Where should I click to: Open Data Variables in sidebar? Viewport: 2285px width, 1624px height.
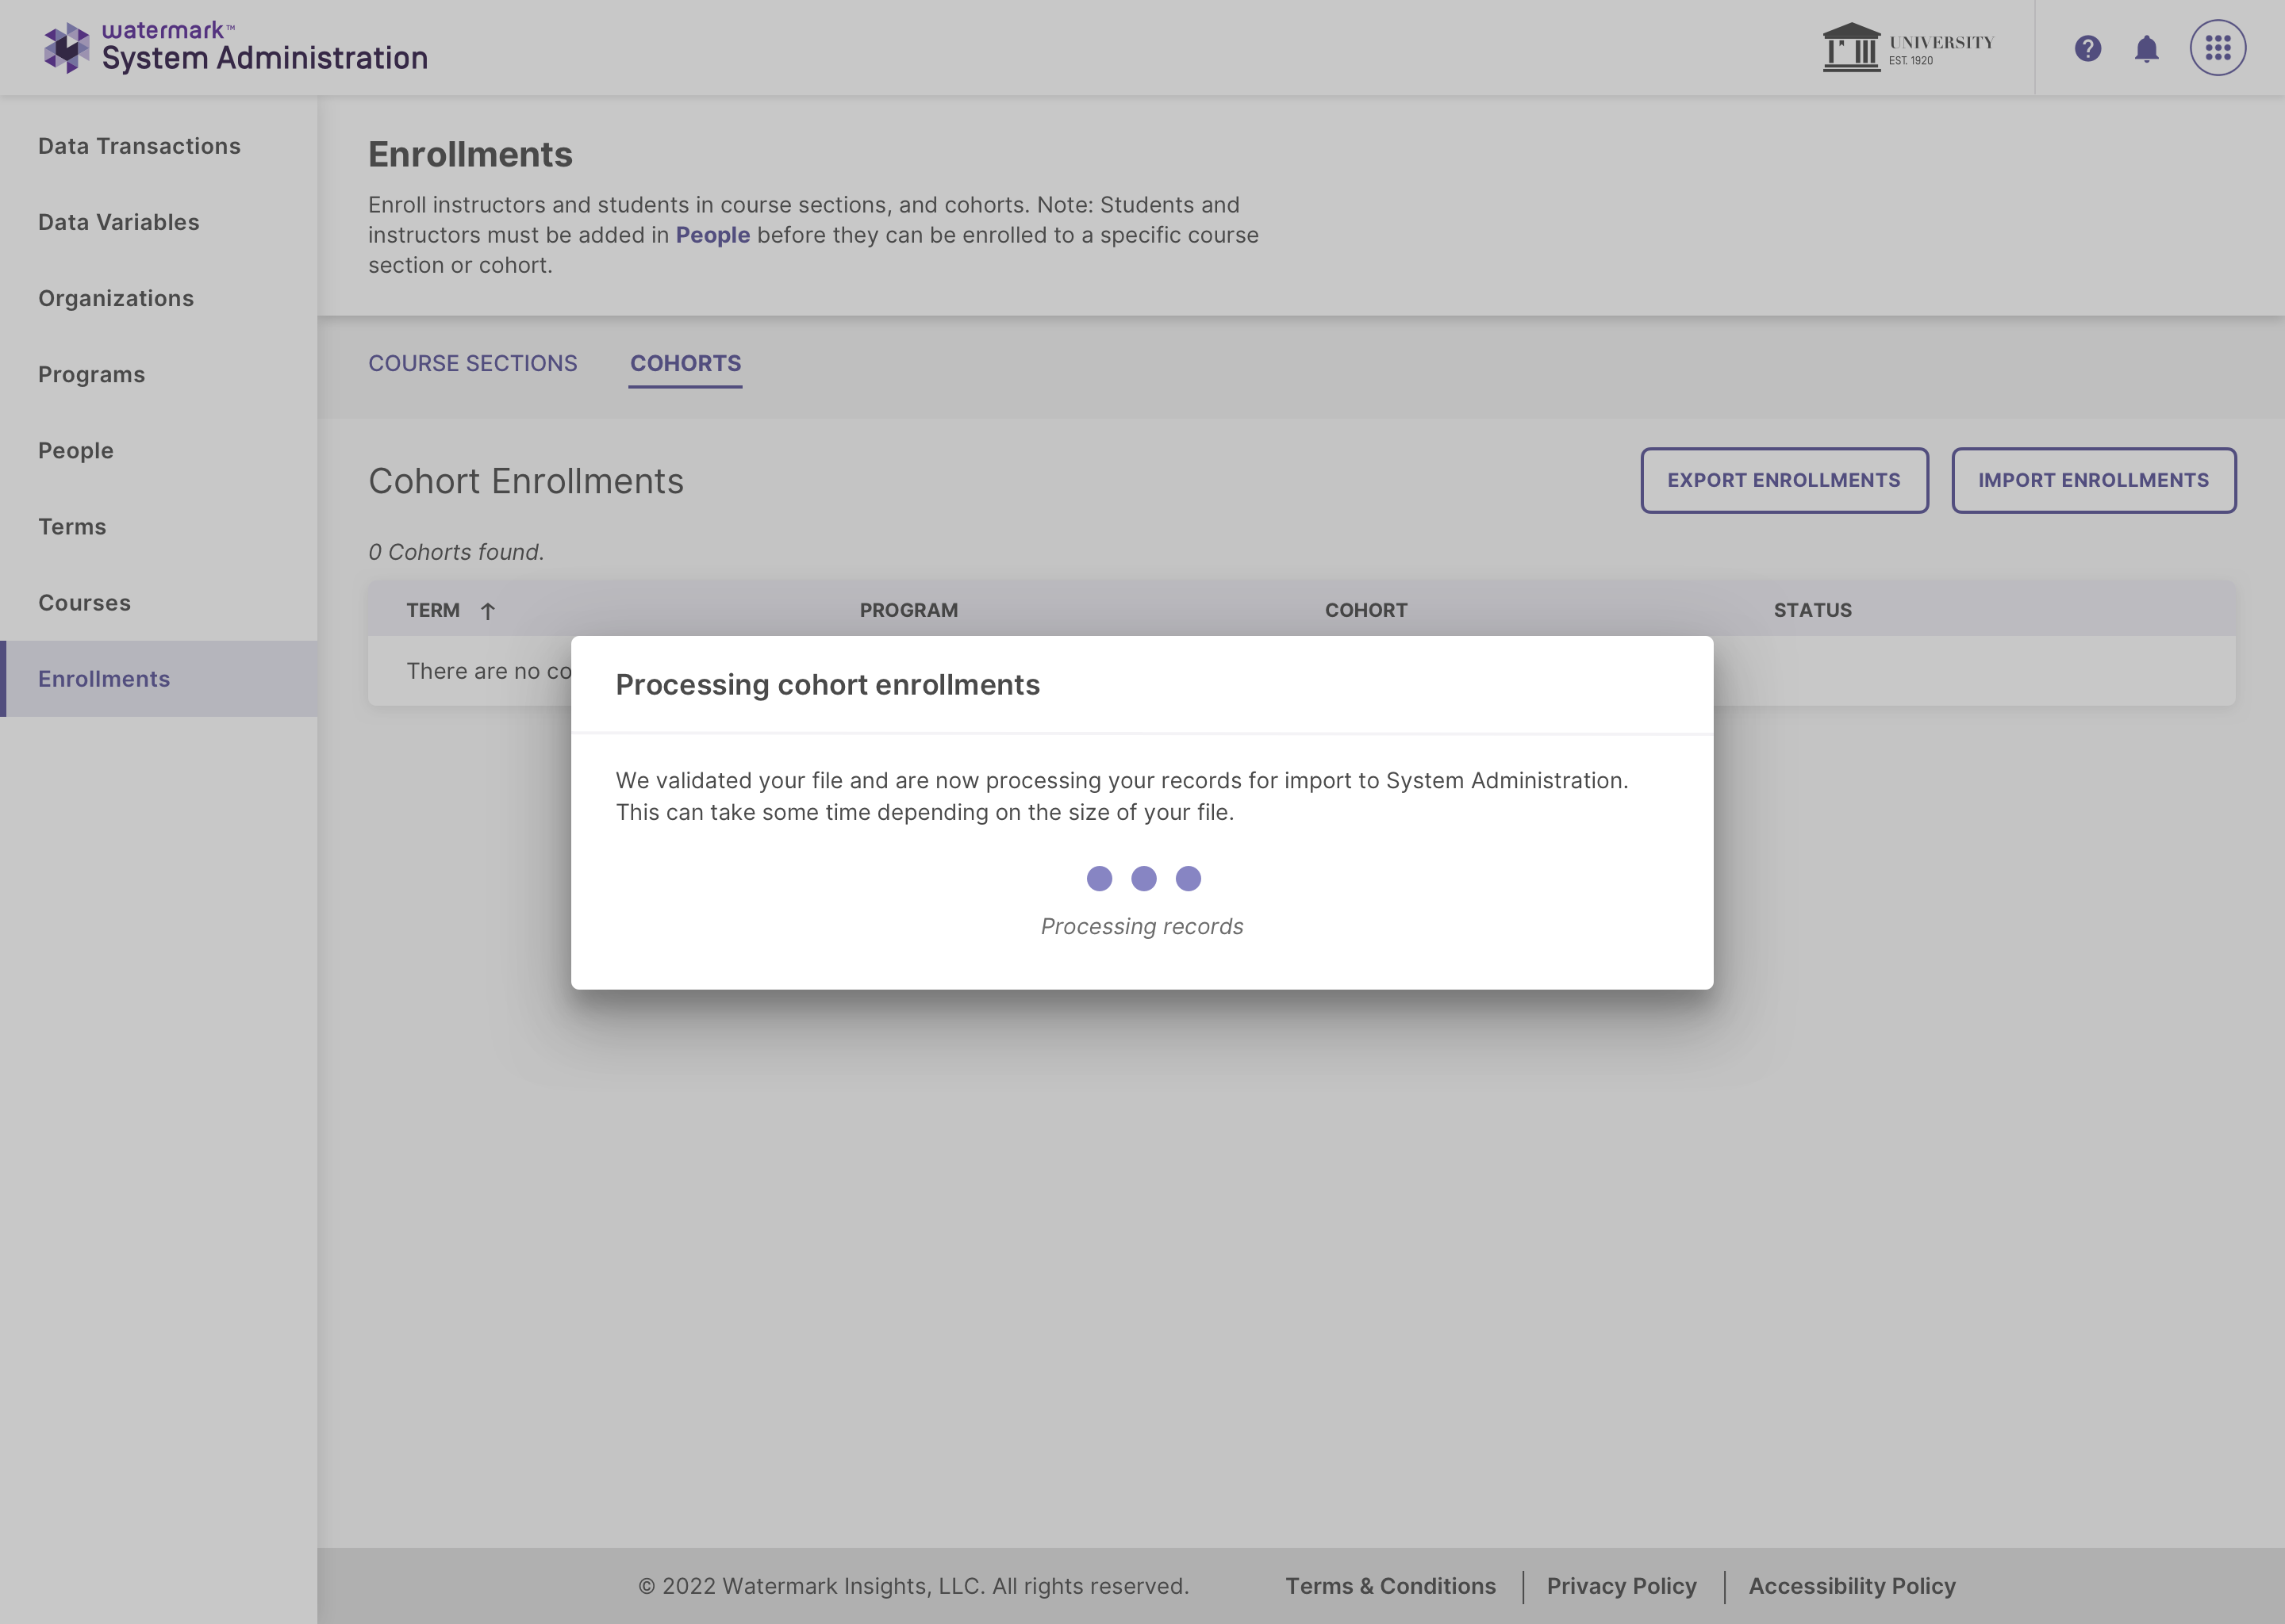(x=118, y=222)
